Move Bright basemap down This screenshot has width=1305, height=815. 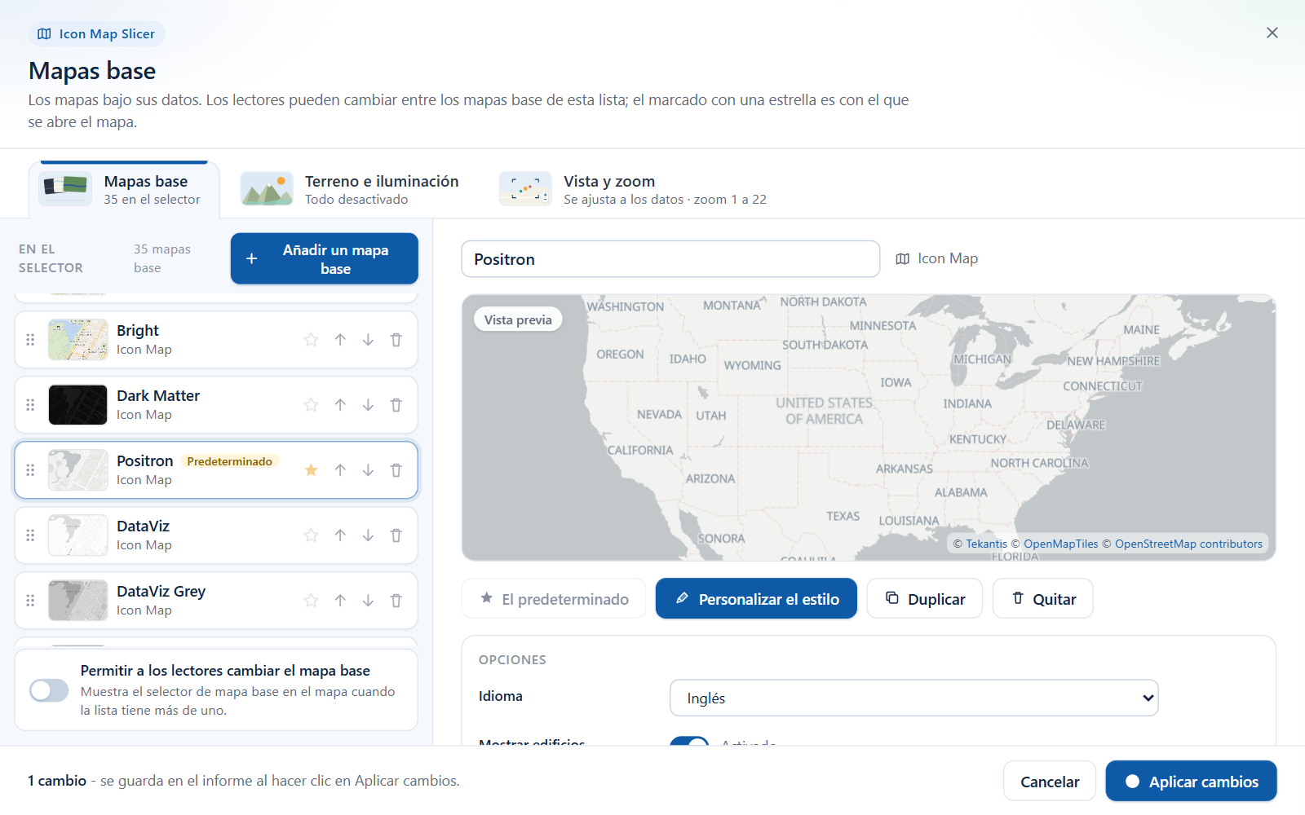pos(368,340)
